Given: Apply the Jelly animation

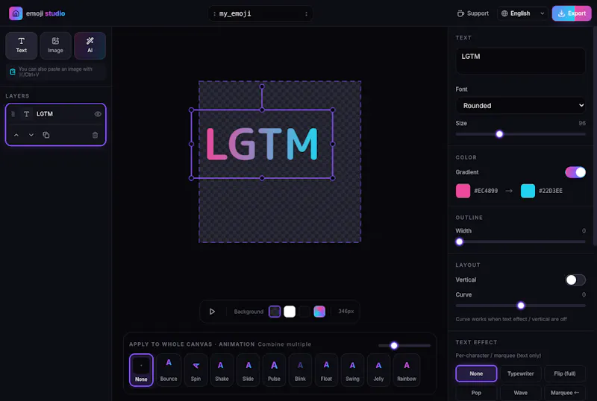Looking at the screenshot, I should (378, 370).
